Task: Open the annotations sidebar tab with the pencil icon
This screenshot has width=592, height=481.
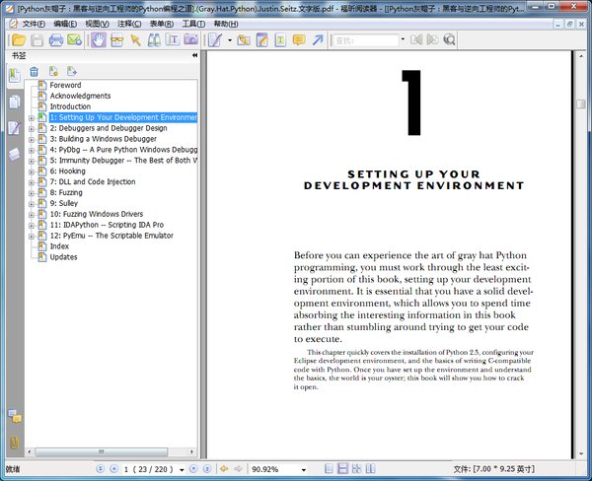Action: coord(15,128)
